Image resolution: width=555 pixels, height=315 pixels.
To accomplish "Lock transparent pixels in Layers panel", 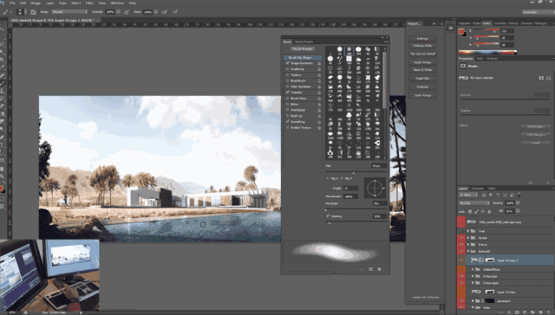I will [470, 211].
